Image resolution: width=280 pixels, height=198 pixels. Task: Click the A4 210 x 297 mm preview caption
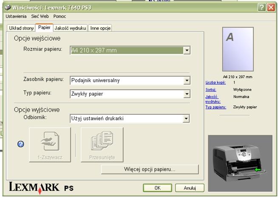[x=238, y=77]
